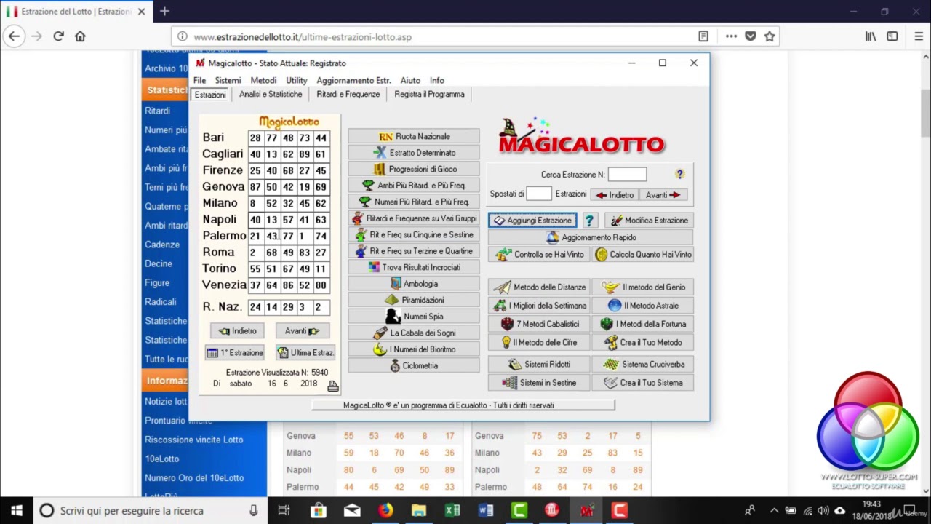This screenshot has width=931, height=524.
Task: Open Ruota Nazionale analysis
Action: click(414, 136)
